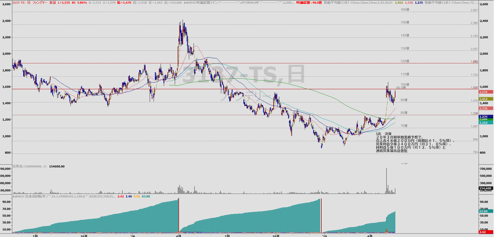This screenshot has width=494, height=237.
Task: Click the orange '0.96' value in the turnover pane header
Action: 137,196
